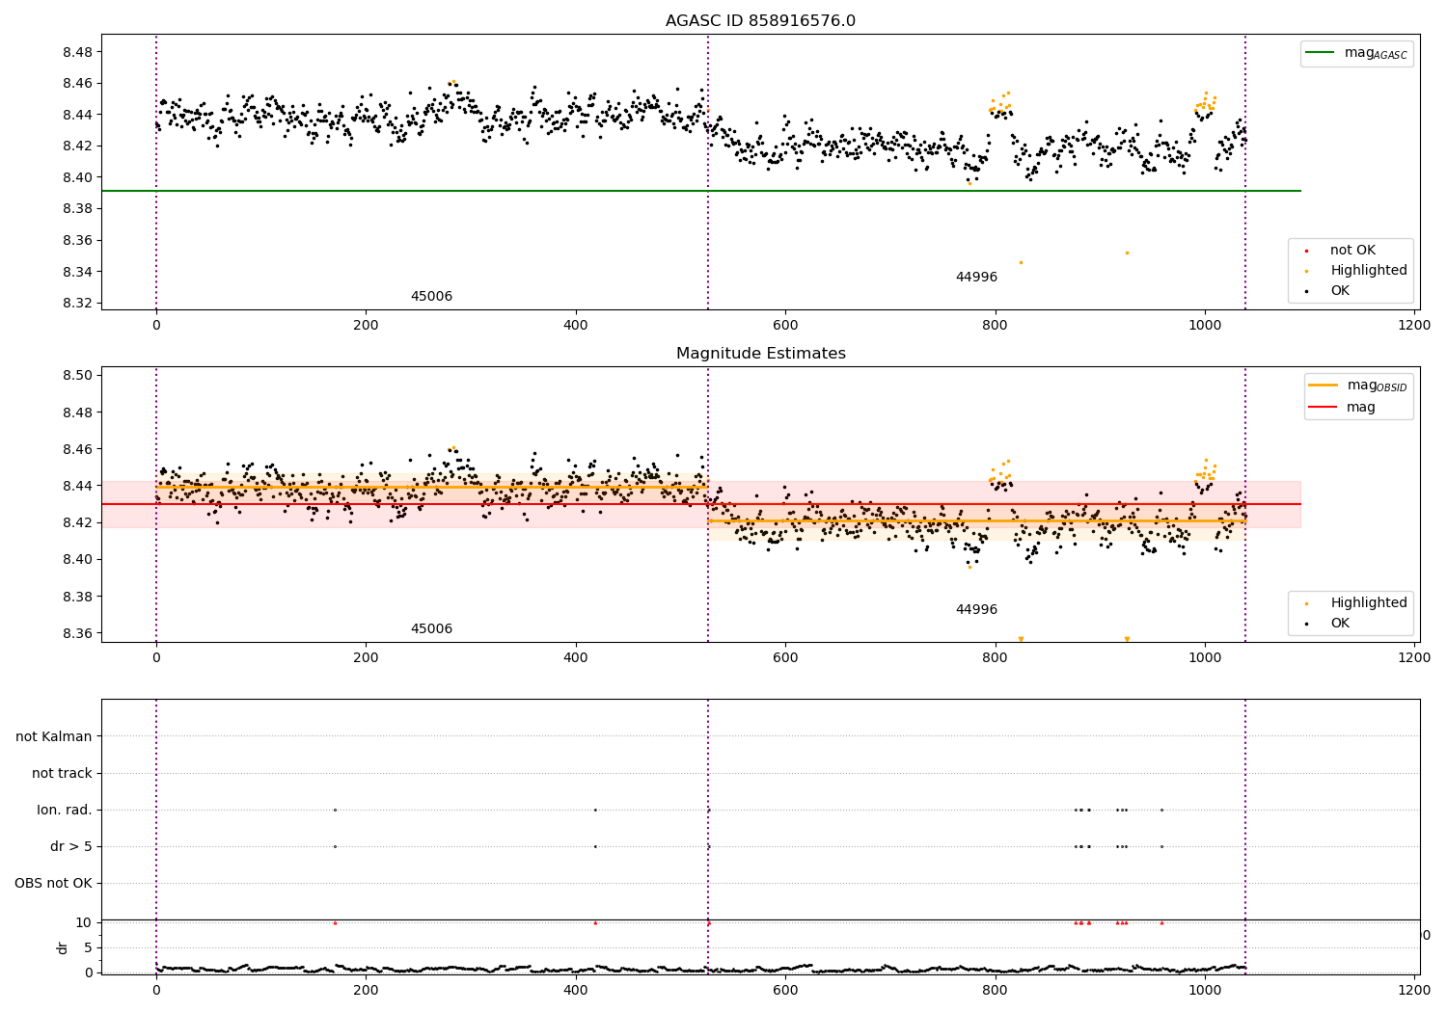The height and width of the screenshot is (1012, 1447).
Task: Click the title 'AGASC ID 858916576.0'
Action: [x=760, y=21]
